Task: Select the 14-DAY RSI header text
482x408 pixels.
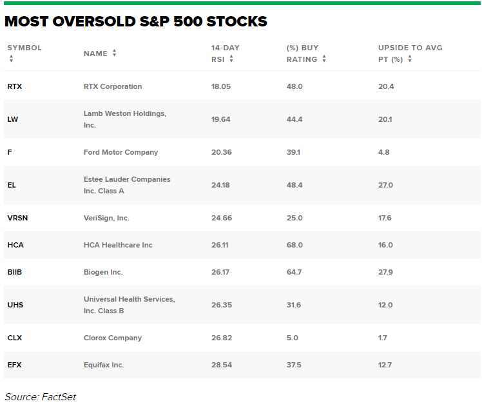Action: click(226, 53)
